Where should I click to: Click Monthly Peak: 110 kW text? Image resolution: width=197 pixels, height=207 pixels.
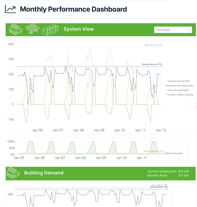pyautogui.click(x=168, y=175)
